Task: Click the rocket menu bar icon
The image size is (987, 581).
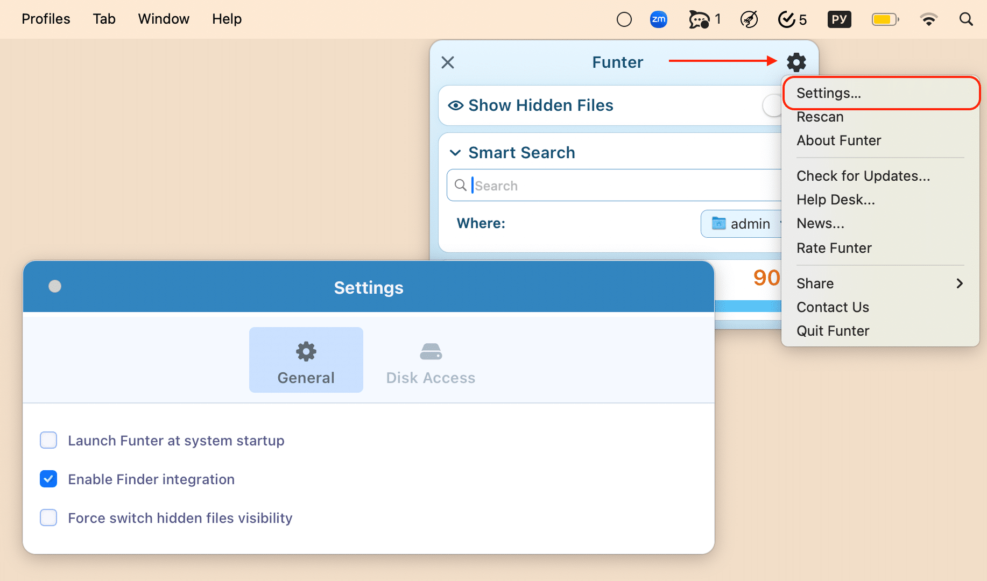Action: tap(749, 20)
